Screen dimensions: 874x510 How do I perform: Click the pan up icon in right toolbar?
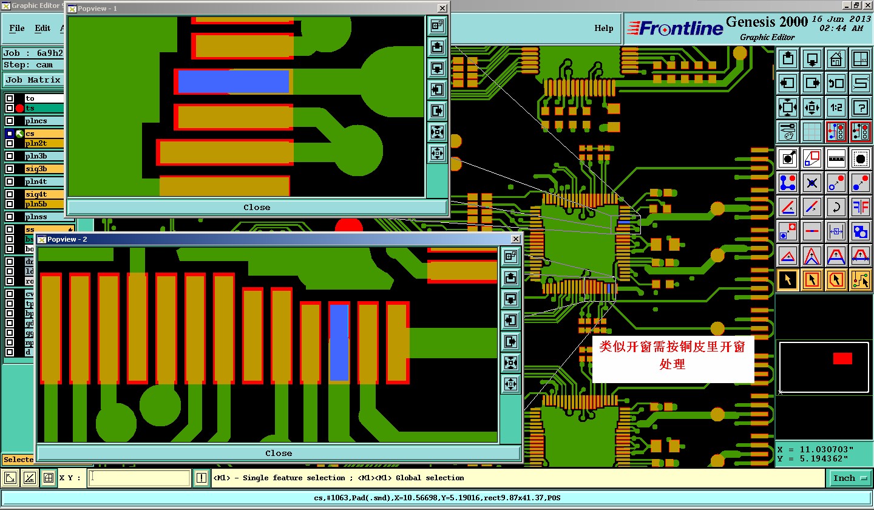788,59
